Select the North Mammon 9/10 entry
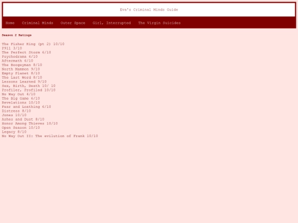This screenshot has height=223, width=298. pos(21,69)
